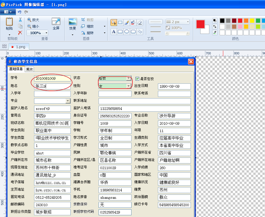The image size is (265, 217).
Task: Expand the 旋转 (Rotate) dropdown arrow
Action: 105,33
